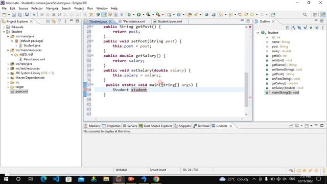
Task: Click the Project Explorer filter funnel icon
Action: 60,21
